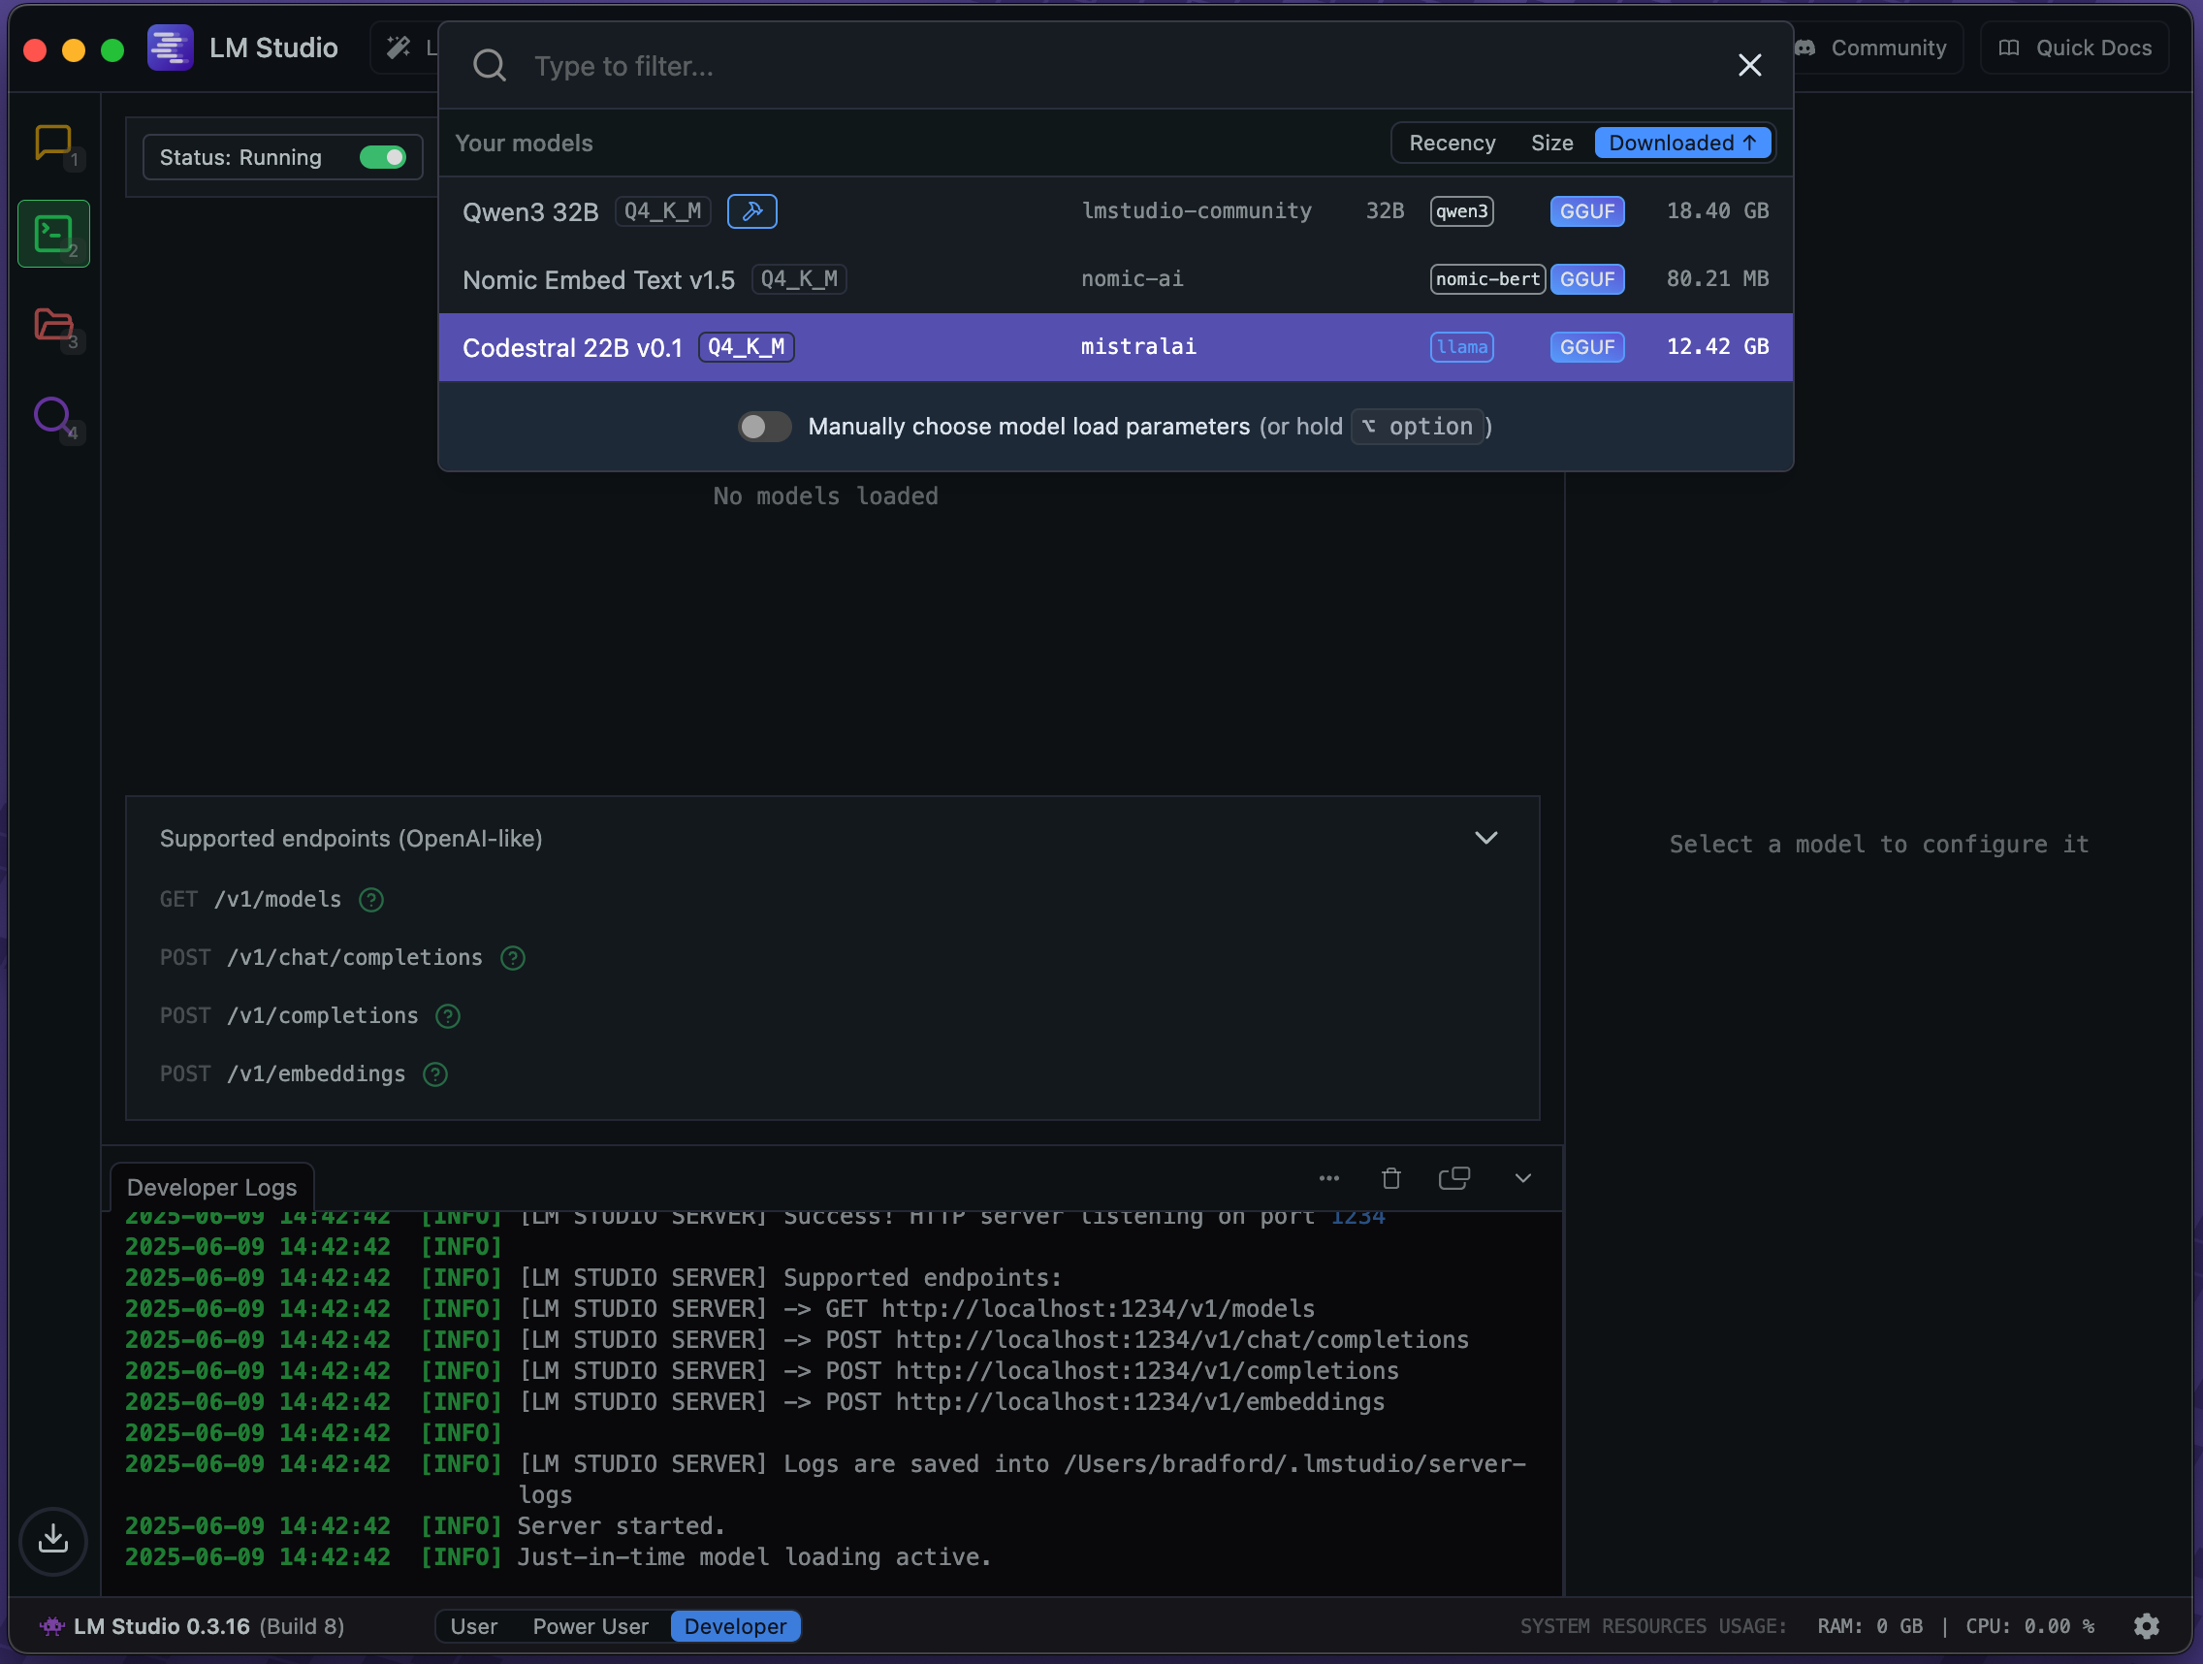This screenshot has height=1664, width=2203.
Task: Click the nomic-bert architecture tag
Action: [1486, 279]
